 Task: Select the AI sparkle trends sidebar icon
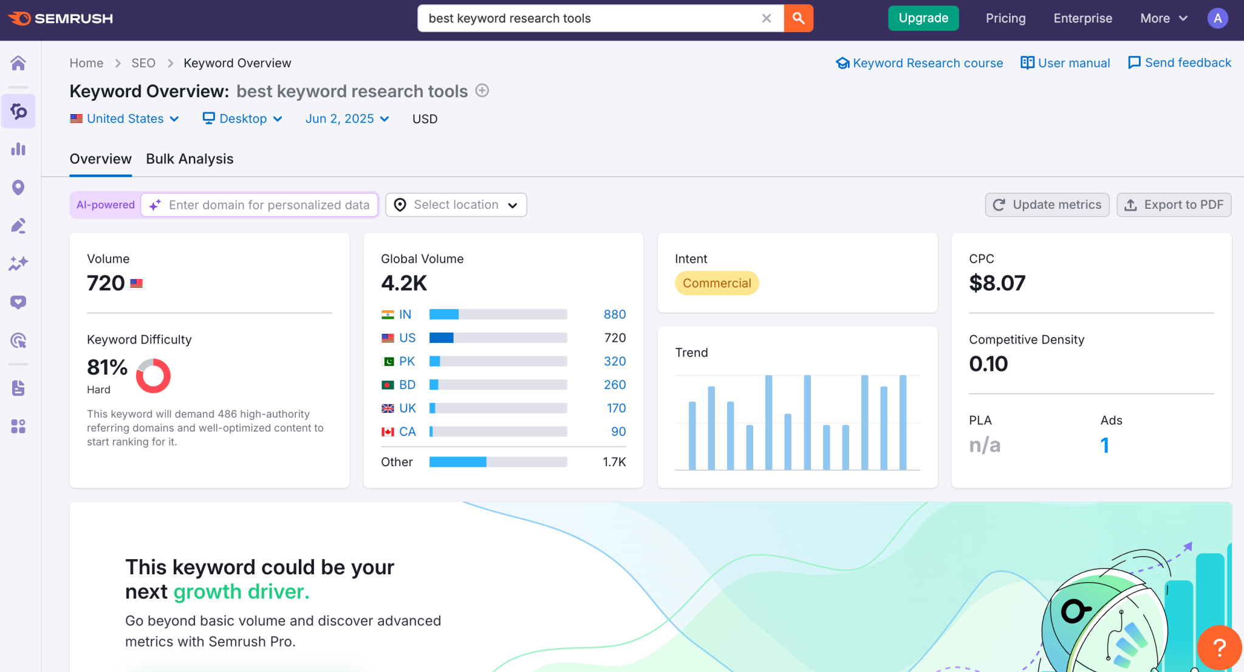pyautogui.click(x=18, y=263)
